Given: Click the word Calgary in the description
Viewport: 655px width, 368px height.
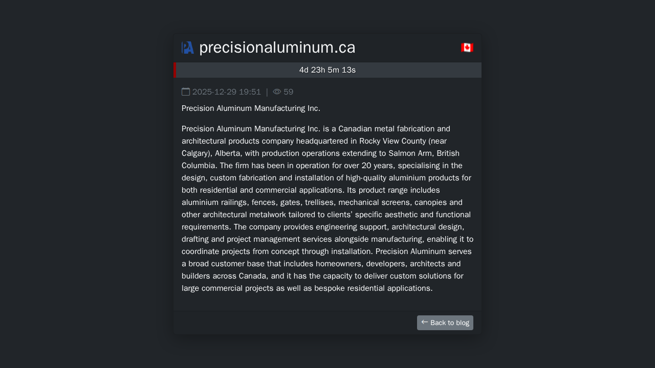Looking at the screenshot, I should coord(195,153).
